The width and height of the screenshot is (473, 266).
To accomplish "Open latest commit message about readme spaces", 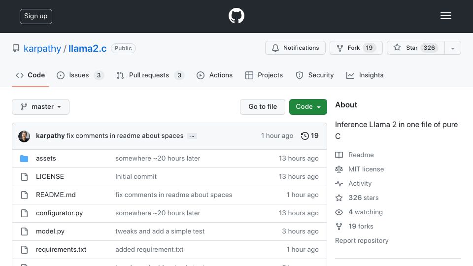I will [x=125, y=136].
